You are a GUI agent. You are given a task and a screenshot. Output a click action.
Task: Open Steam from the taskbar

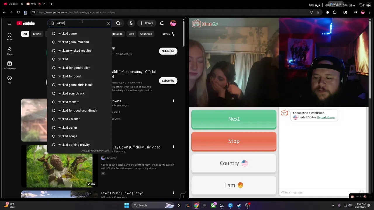239,205
